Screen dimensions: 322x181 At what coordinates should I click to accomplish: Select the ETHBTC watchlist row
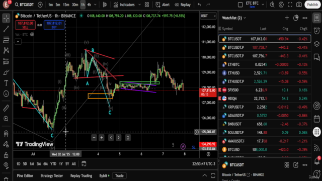pyautogui.click(x=265, y=64)
